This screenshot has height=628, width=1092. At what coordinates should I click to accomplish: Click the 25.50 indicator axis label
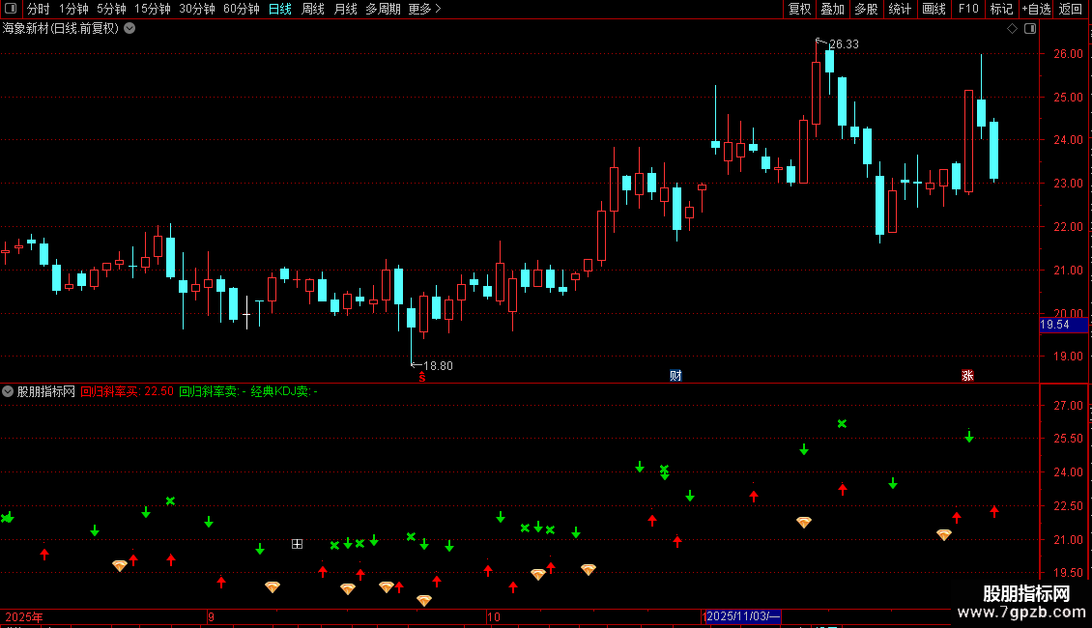1068,439
